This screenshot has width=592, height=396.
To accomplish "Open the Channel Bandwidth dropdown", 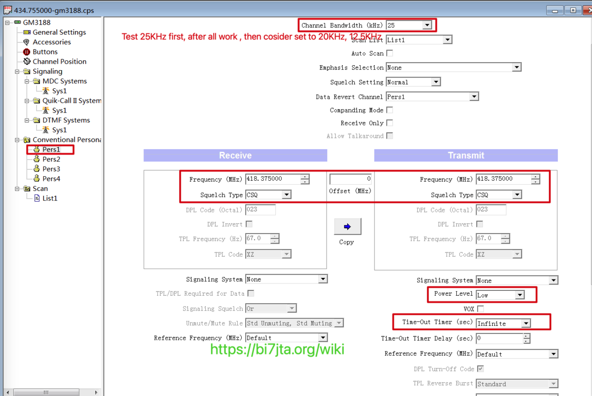I will 426,25.
